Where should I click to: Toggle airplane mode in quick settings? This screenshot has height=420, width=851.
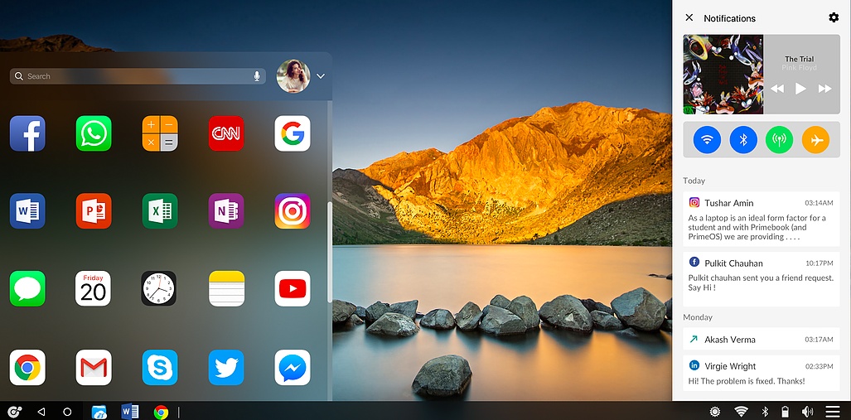pyautogui.click(x=815, y=140)
